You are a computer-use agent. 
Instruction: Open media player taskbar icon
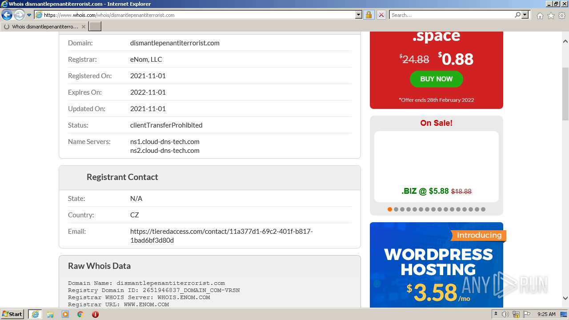(x=65, y=314)
